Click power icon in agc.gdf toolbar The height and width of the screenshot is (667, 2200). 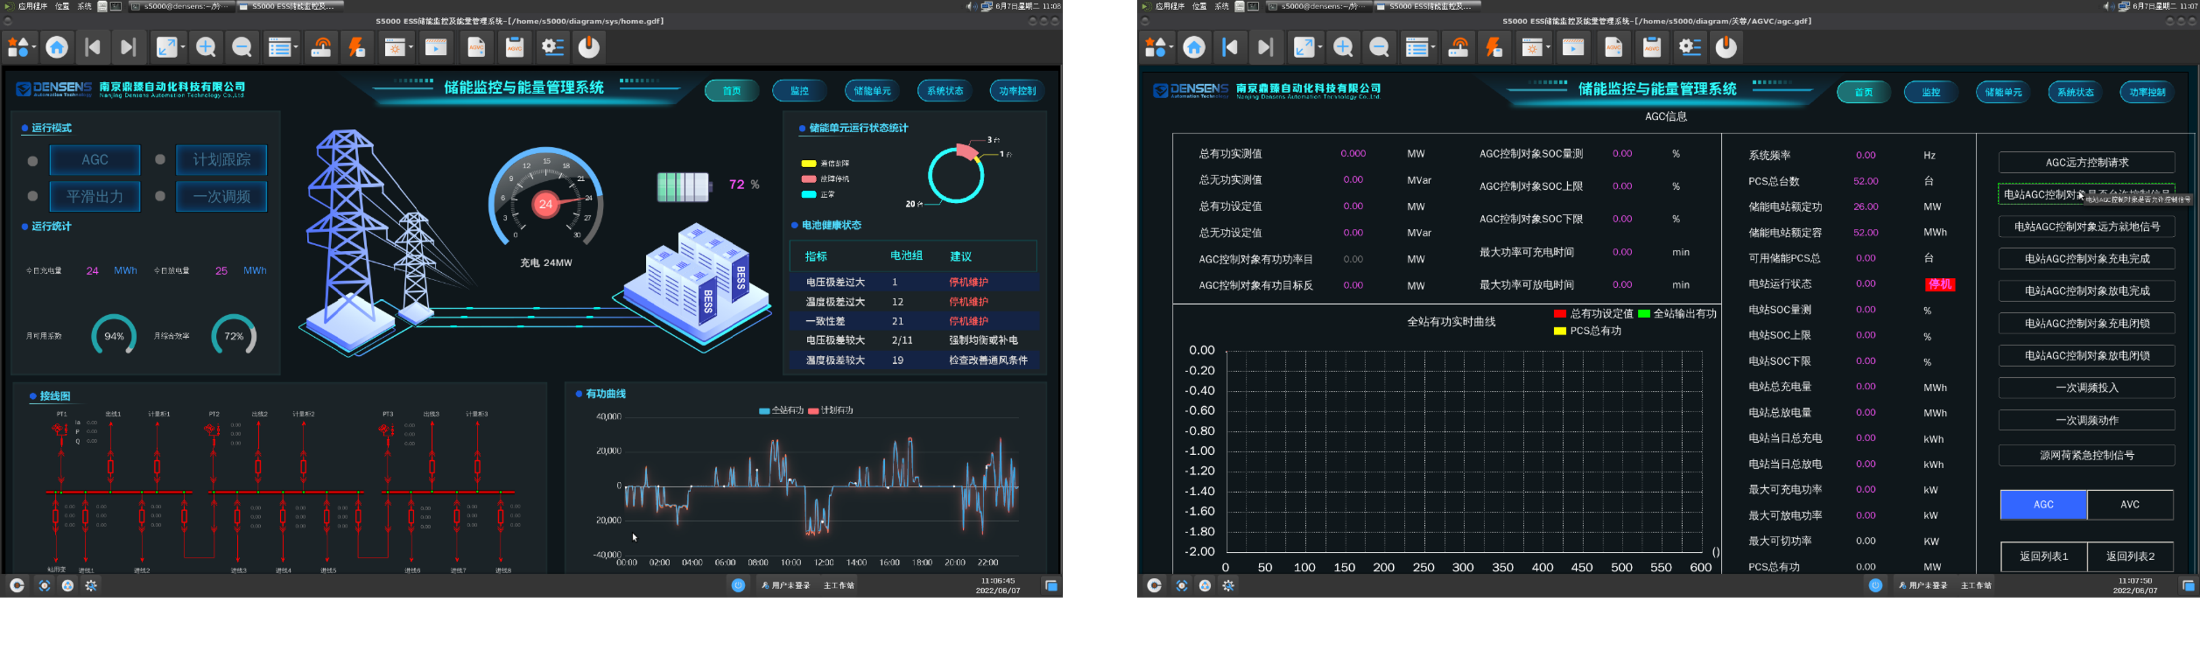[x=1726, y=47]
